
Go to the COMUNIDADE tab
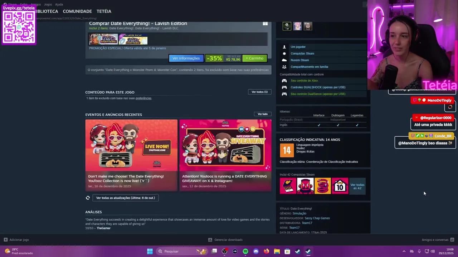click(77, 11)
